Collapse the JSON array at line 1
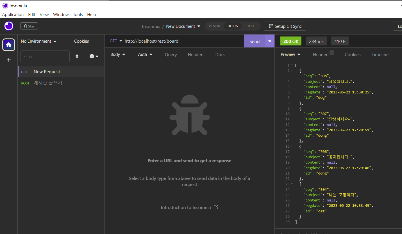 click(x=292, y=65)
